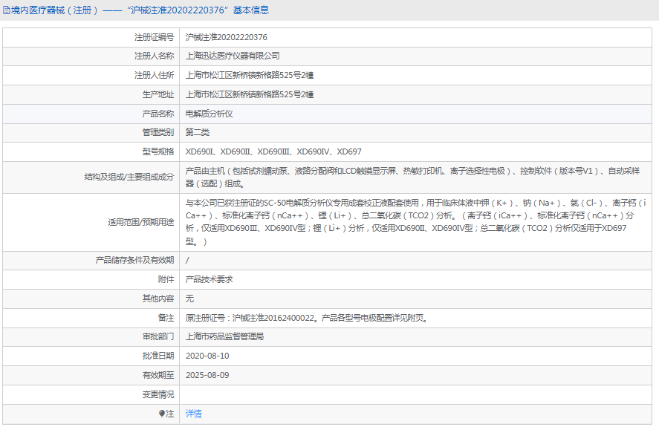Click the 批准日期 label

[x=158, y=356]
